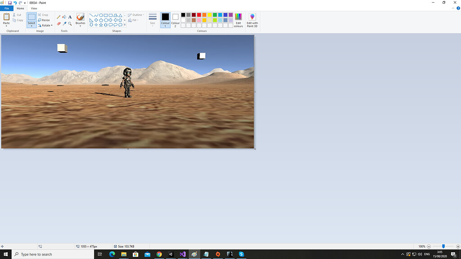Select the Oval shape
This screenshot has width=461, height=259.
tap(101, 15)
